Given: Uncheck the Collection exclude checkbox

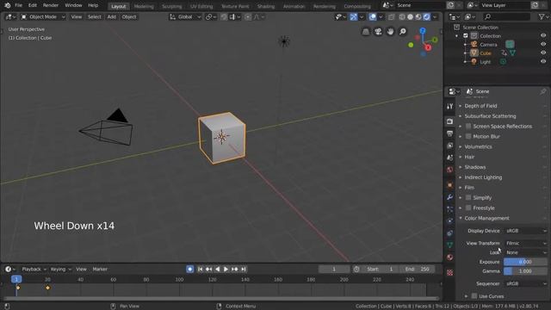Looking at the screenshot, I should pos(466,36).
